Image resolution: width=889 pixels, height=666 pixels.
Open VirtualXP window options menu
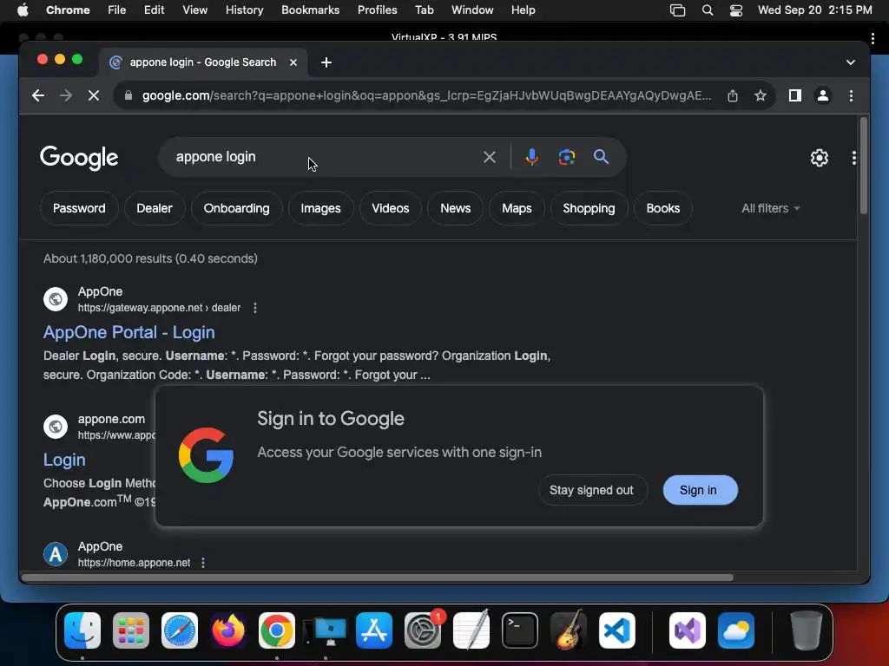coord(873,38)
